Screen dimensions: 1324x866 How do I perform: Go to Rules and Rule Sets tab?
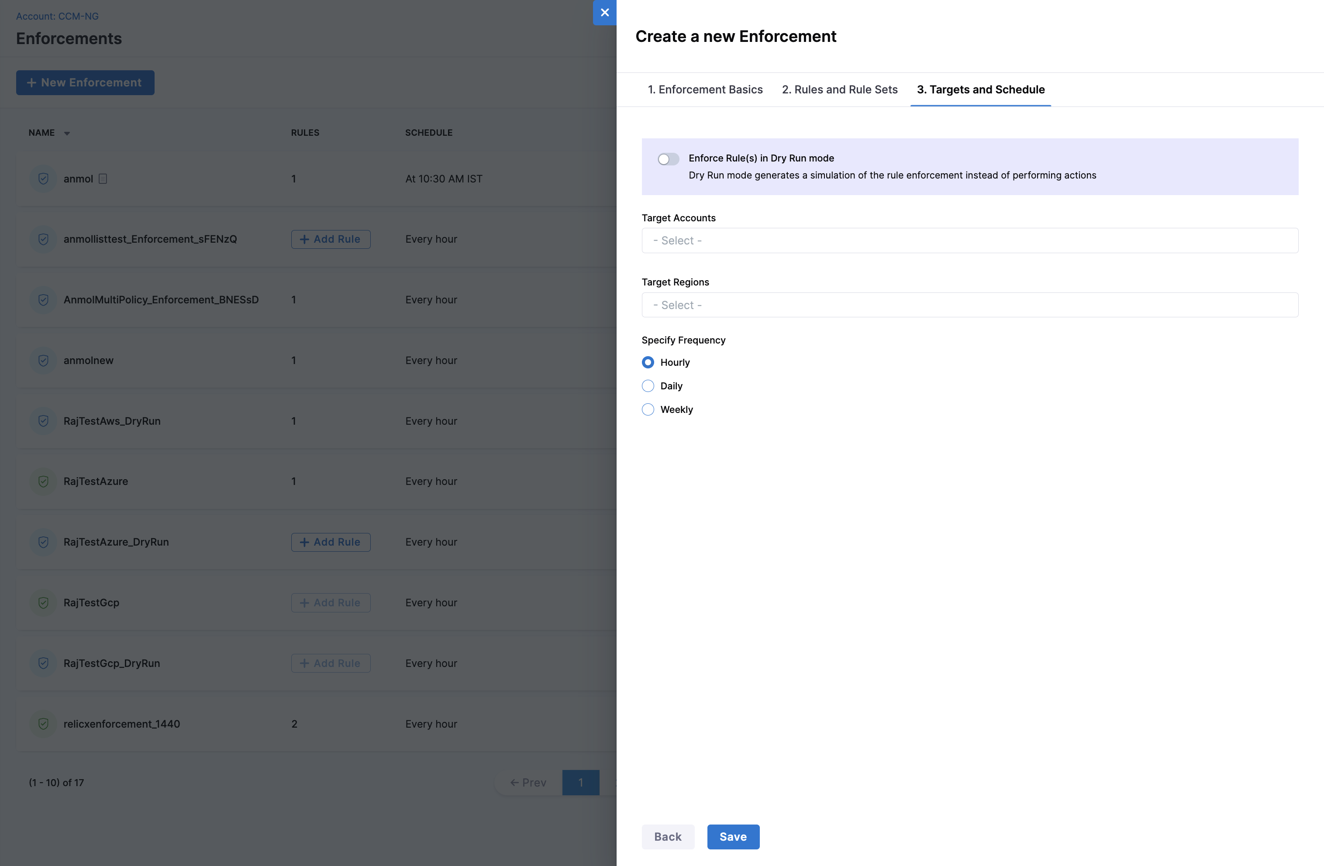[x=839, y=89]
